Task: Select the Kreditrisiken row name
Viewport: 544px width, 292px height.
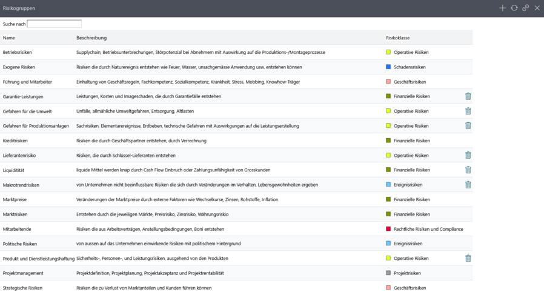Action: click(16, 141)
